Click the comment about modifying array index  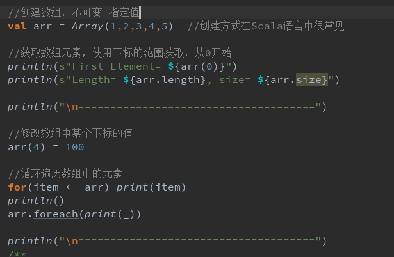(70, 134)
